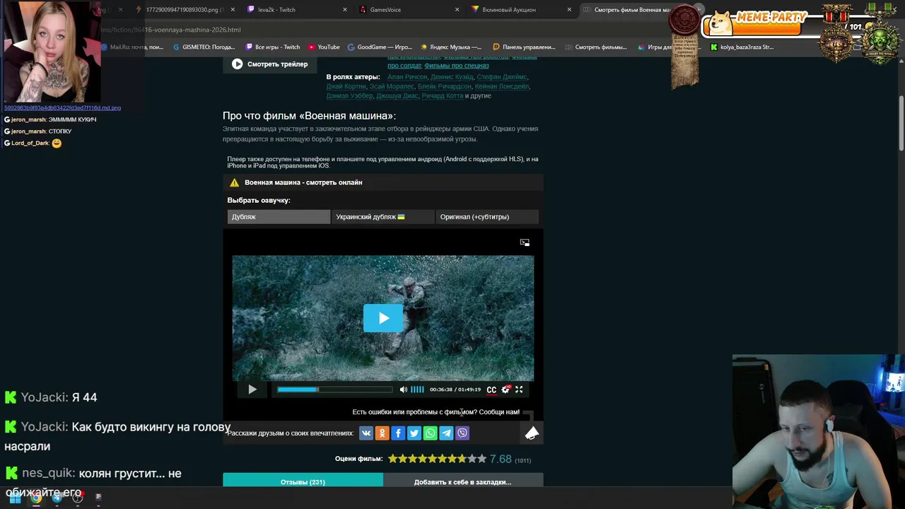Click the video thumbnail frame
Viewport: 905px width, 509px height.
pyautogui.click(x=383, y=318)
